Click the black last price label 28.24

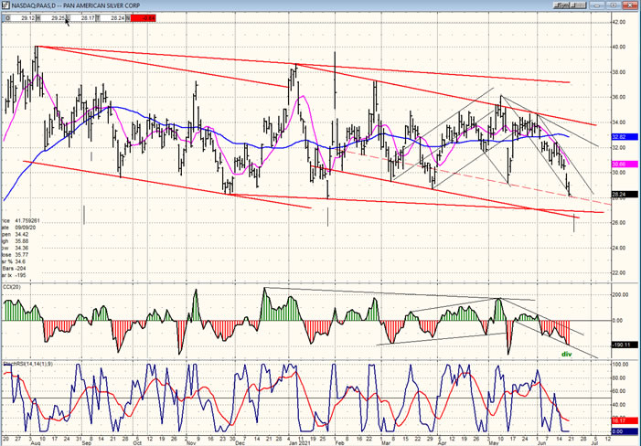point(625,195)
